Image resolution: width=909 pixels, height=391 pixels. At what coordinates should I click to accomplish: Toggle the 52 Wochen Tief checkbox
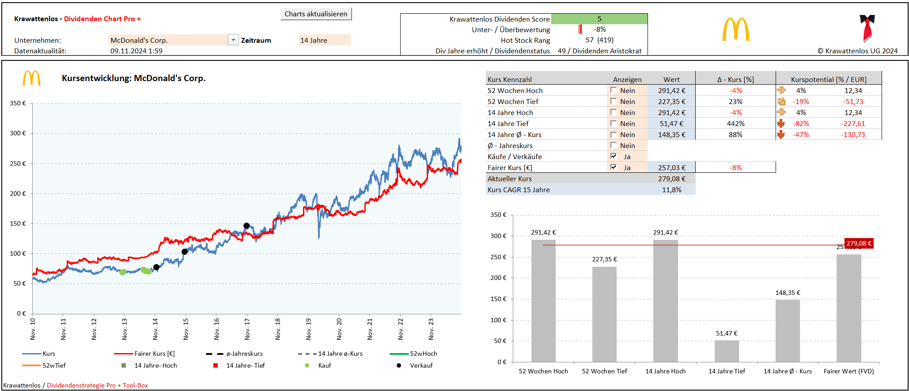click(x=614, y=101)
